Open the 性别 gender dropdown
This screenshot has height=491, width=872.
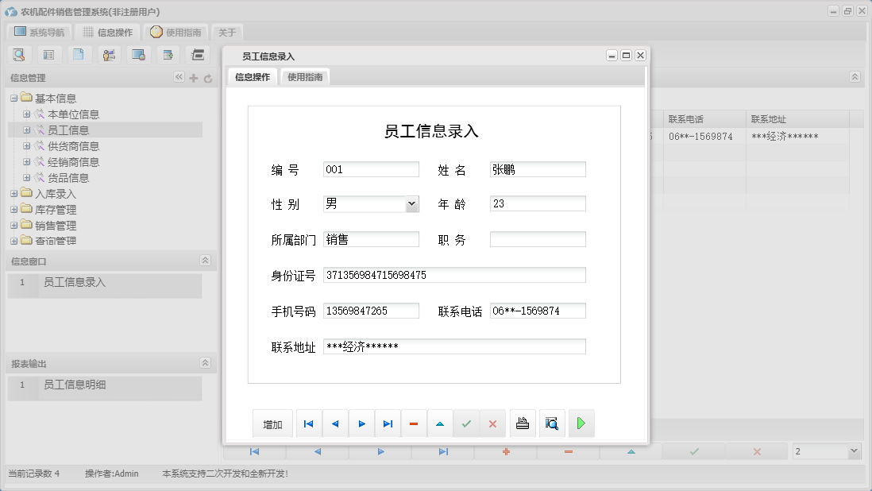click(411, 203)
